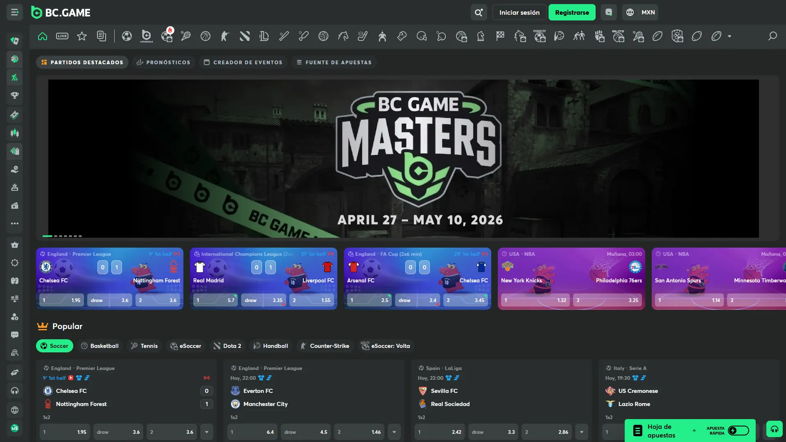Select the tennis racket sport icon

click(186, 36)
